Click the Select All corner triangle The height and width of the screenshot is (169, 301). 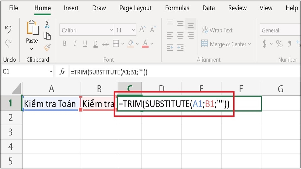click(16, 89)
